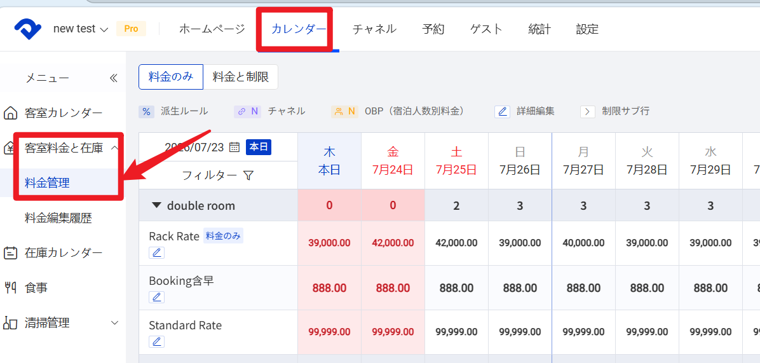Click the blue app logo icon
The image size is (760, 363).
coord(27,30)
